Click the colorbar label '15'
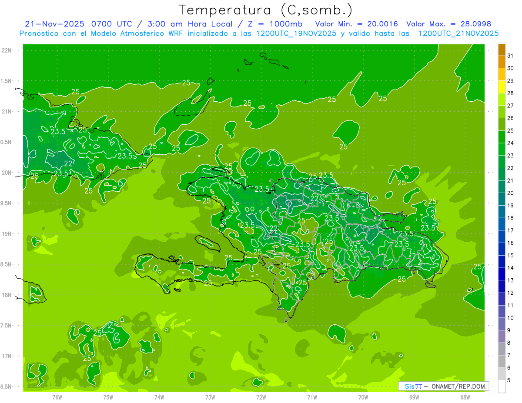 pyautogui.click(x=511, y=256)
